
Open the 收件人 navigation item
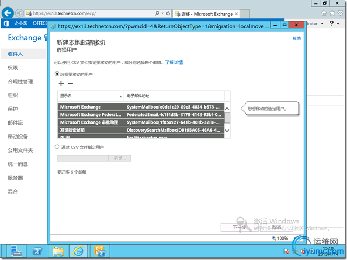coord(15,54)
